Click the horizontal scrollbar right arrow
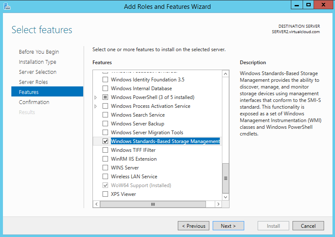The image size is (335, 237). [x=218, y=204]
